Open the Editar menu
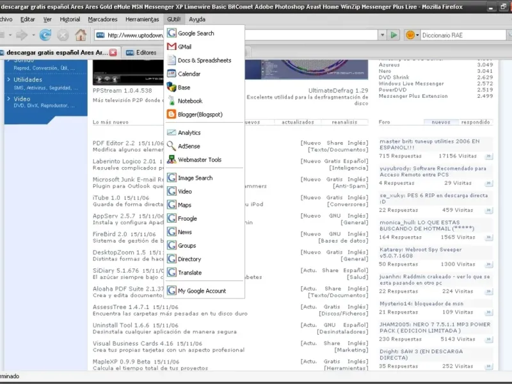The height and width of the screenshot is (384, 512). click(x=28, y=19)
